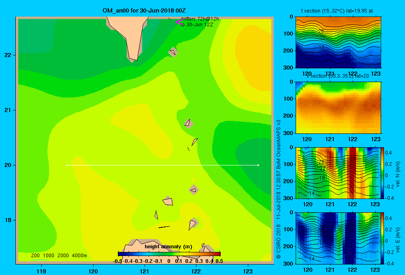Click the vel. N color scale bar
The image size is (405, 275).
(383, 173)
